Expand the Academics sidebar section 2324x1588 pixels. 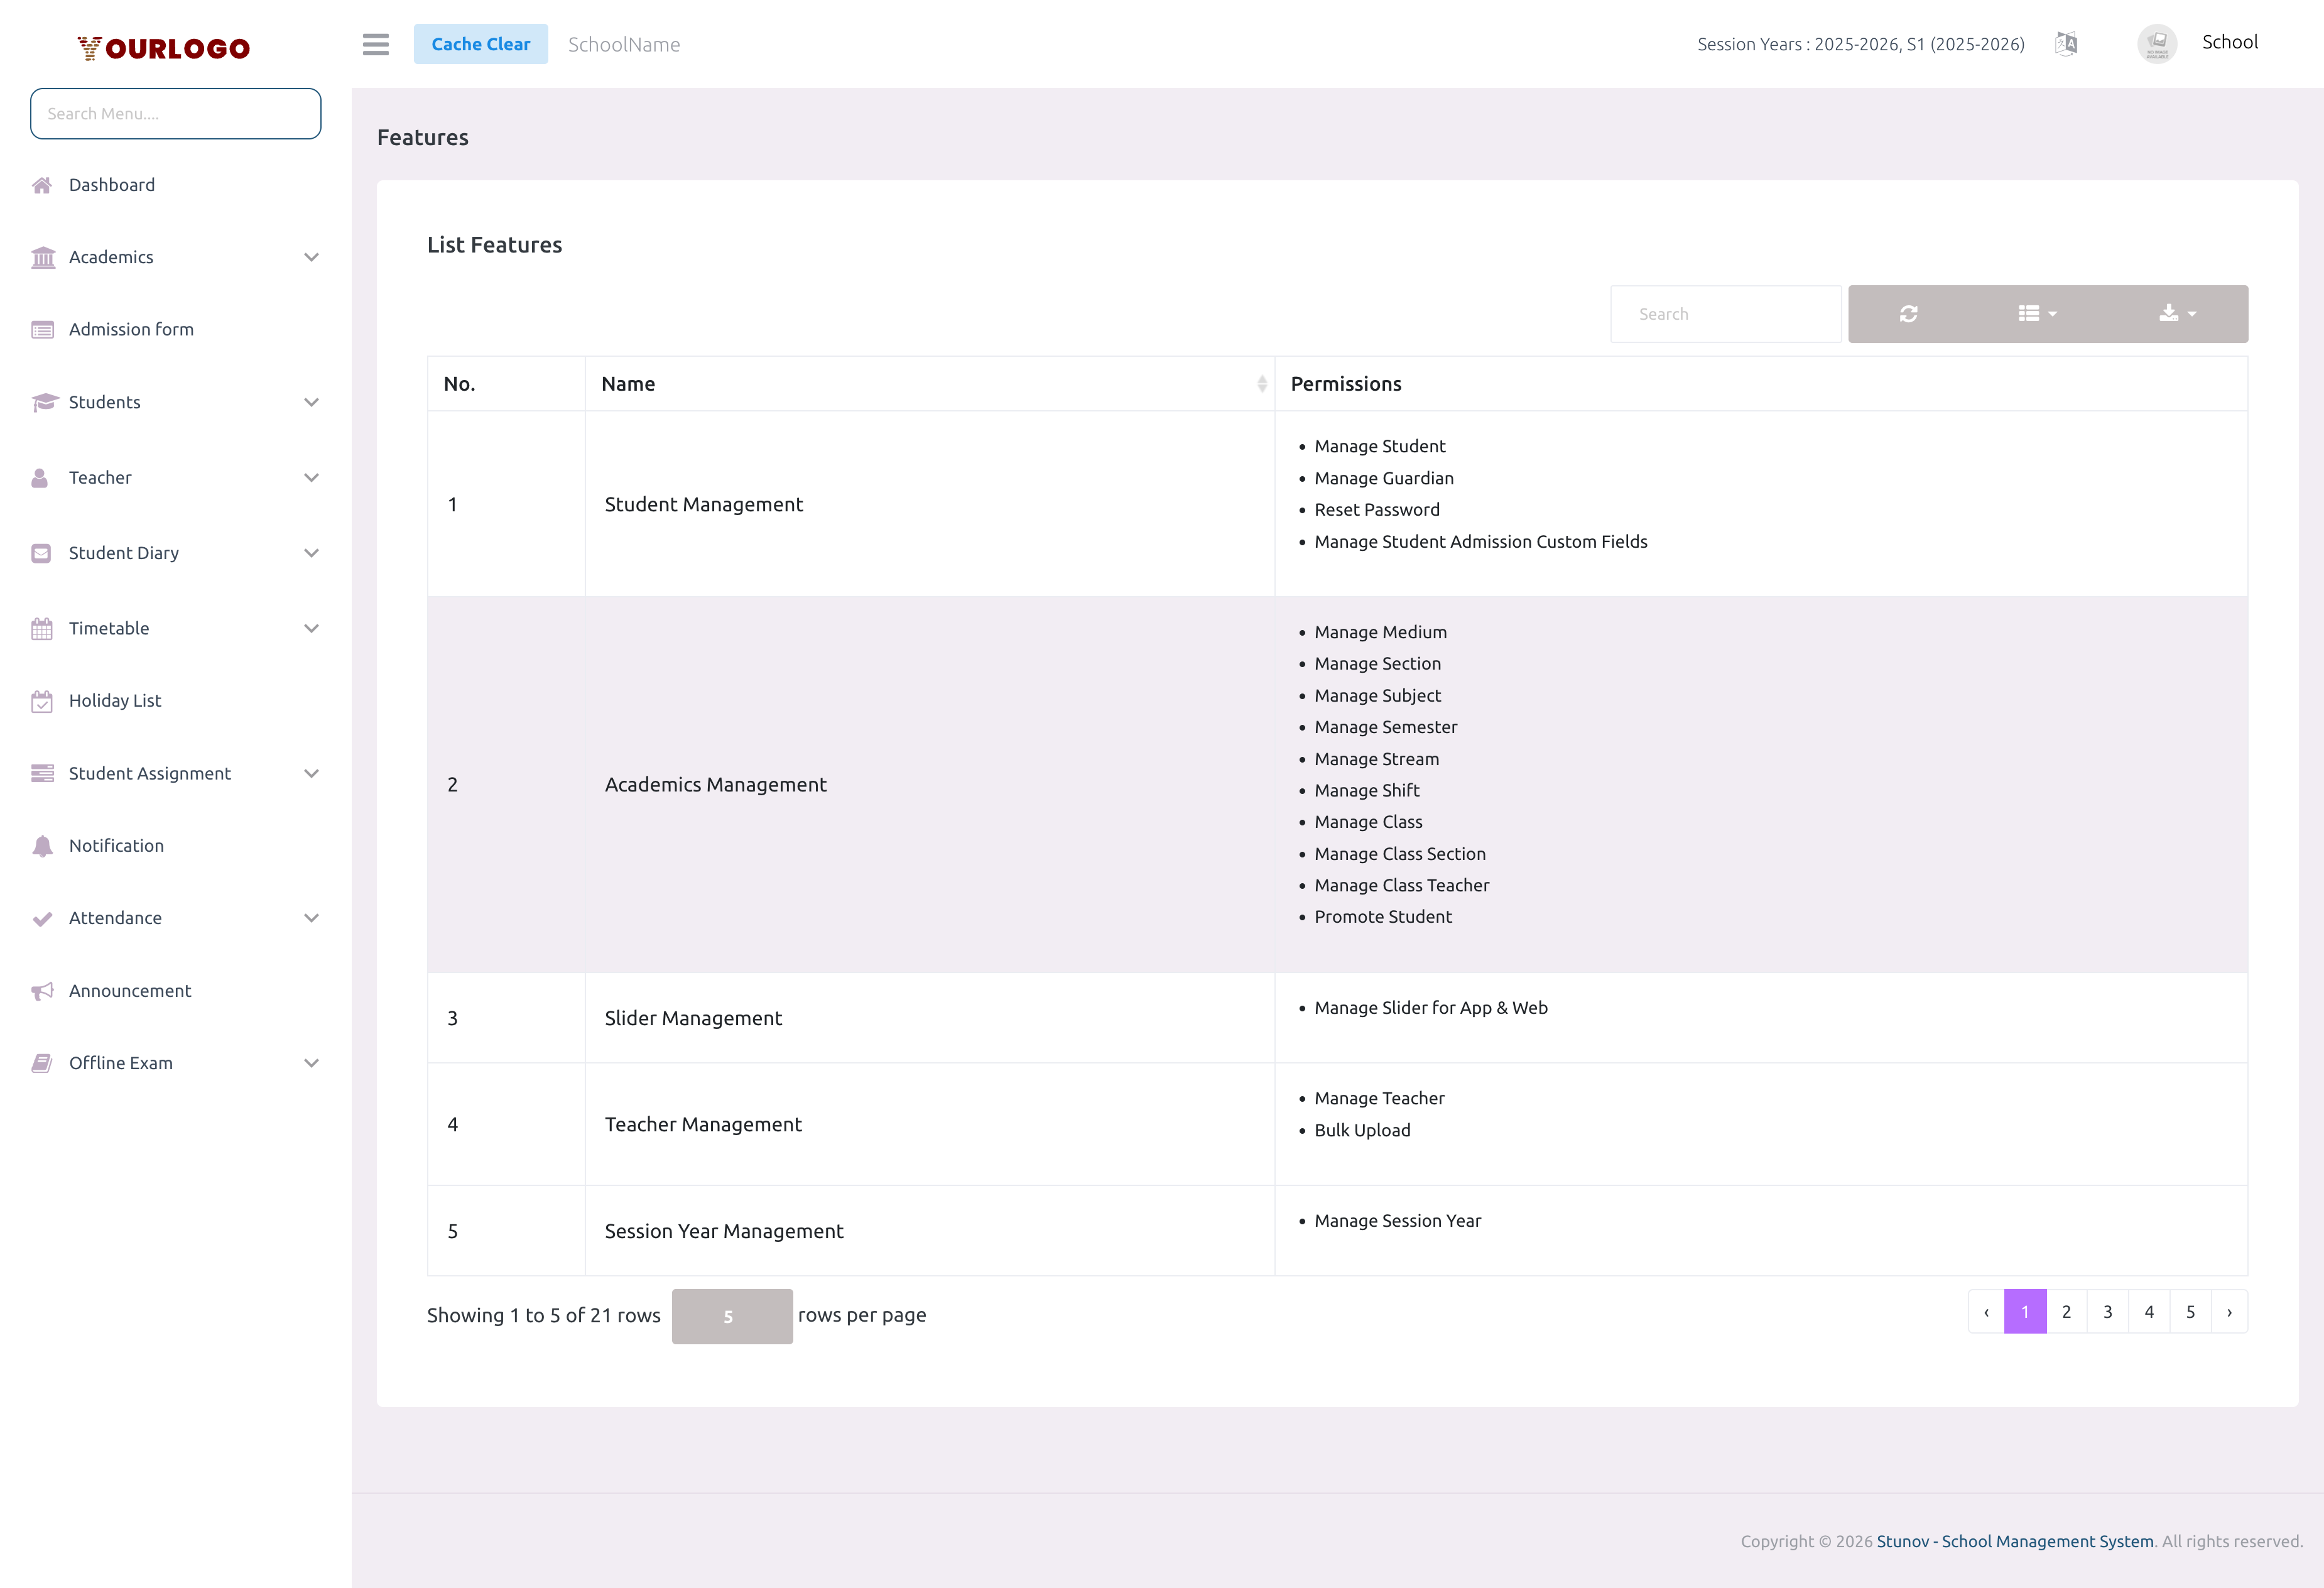[x=311, y=257]
